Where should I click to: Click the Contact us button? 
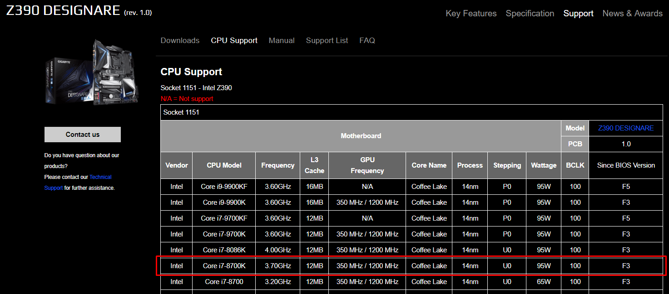83,135
